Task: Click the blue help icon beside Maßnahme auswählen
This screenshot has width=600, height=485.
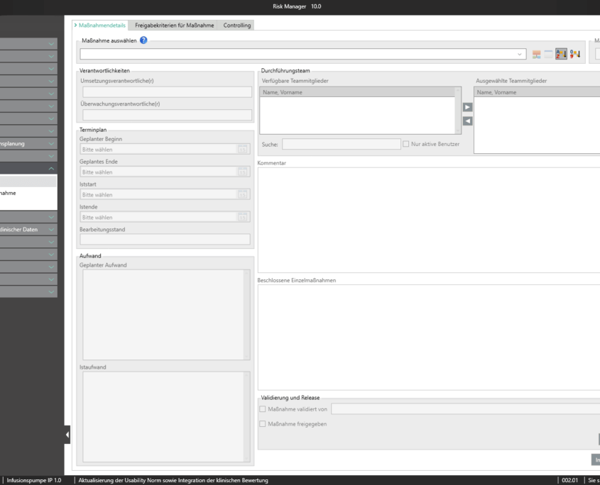Action: click(144, 40)
